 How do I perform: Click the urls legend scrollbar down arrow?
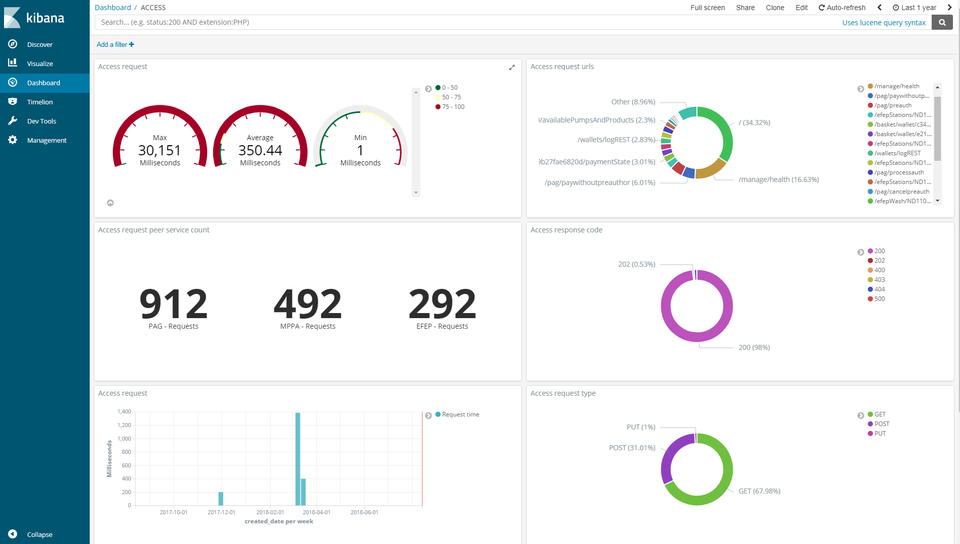pyautogui.click(x=937, y=201)
